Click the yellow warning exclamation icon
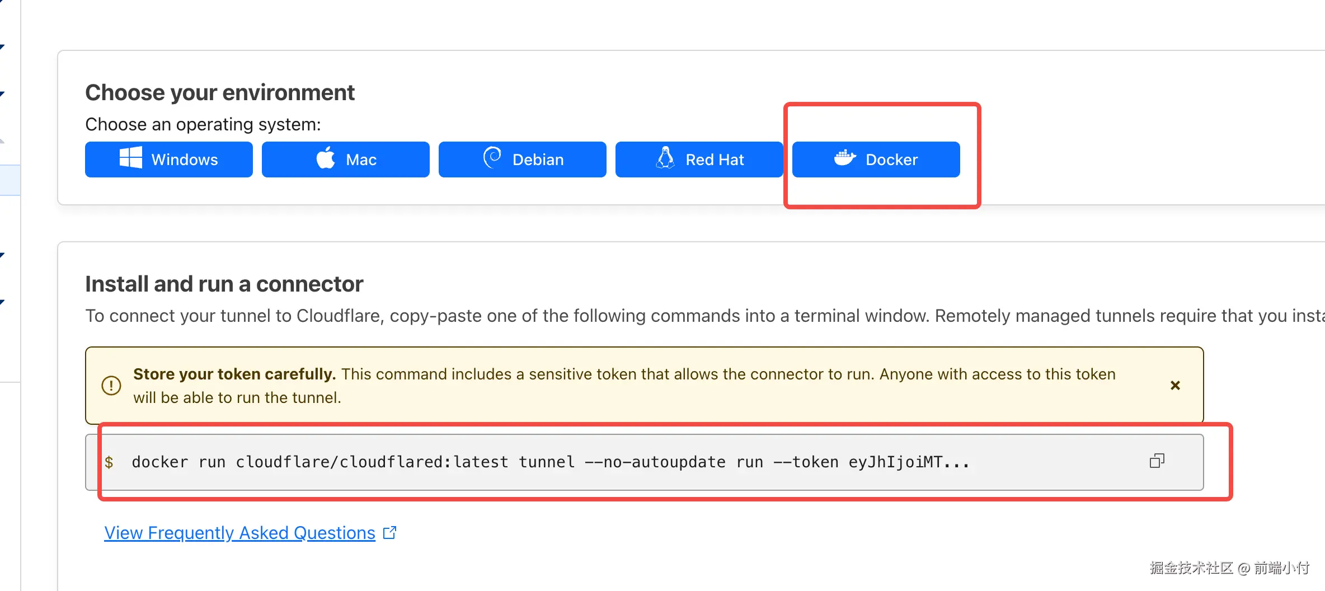The width and height of the screenshot is (1325, 591). [x=111, y=386]
